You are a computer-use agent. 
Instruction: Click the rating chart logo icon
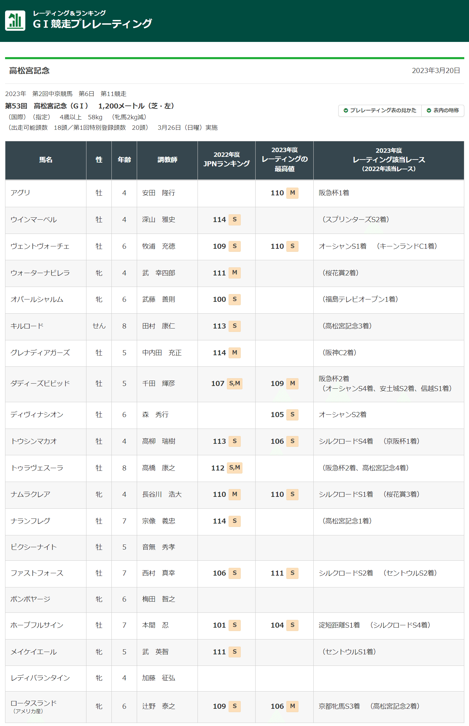pos(15,21)
